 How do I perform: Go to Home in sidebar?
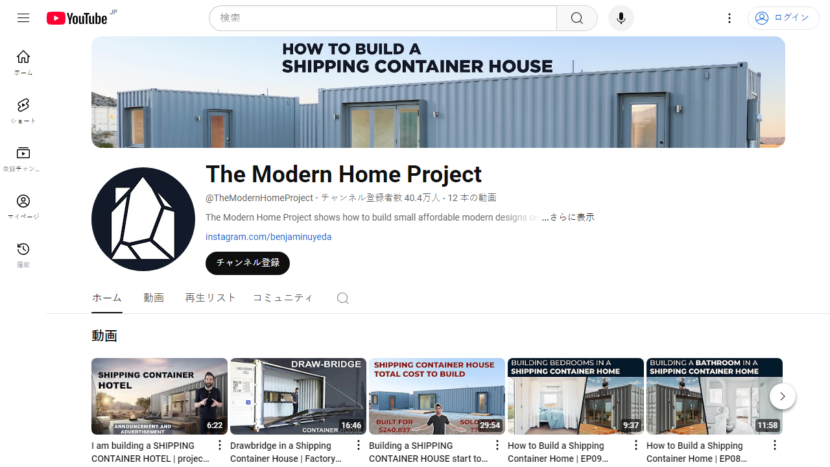[x=23, y=63]
